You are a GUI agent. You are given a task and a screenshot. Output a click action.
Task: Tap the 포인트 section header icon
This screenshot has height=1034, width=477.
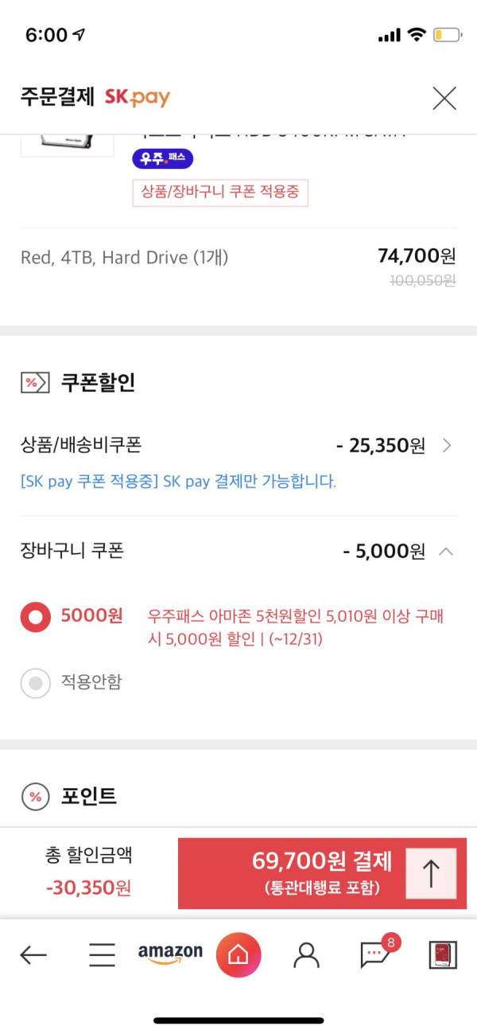(35, 796)
